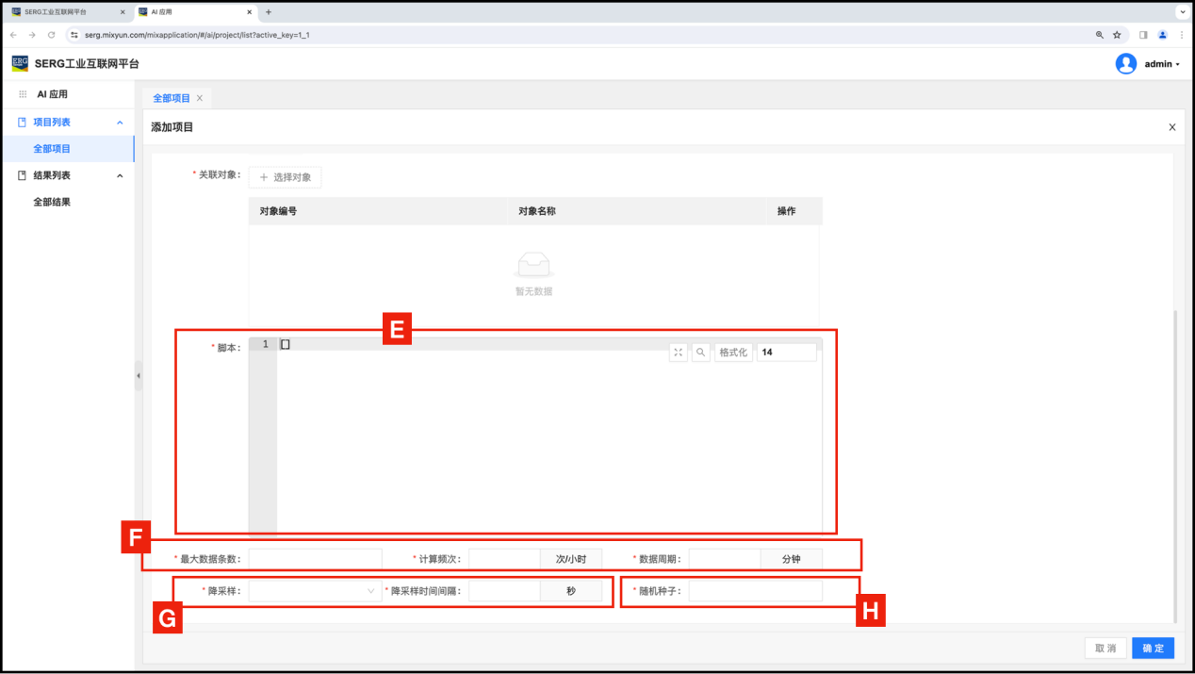This screenshot has height=674, width=1195.
Task: Click the search magnifier icon in script editor
Action: click(x=701, y=352)
